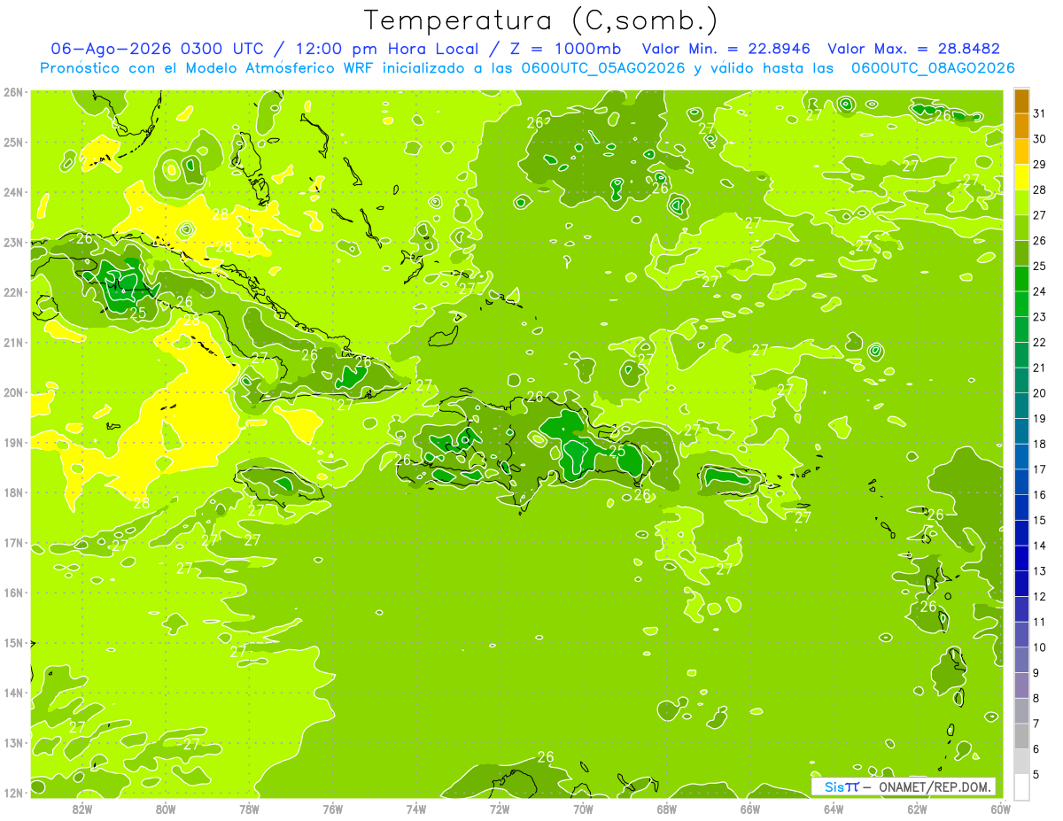
Task: Click the purple 9–10 swatch on color scale
Action: (1021, 660)
